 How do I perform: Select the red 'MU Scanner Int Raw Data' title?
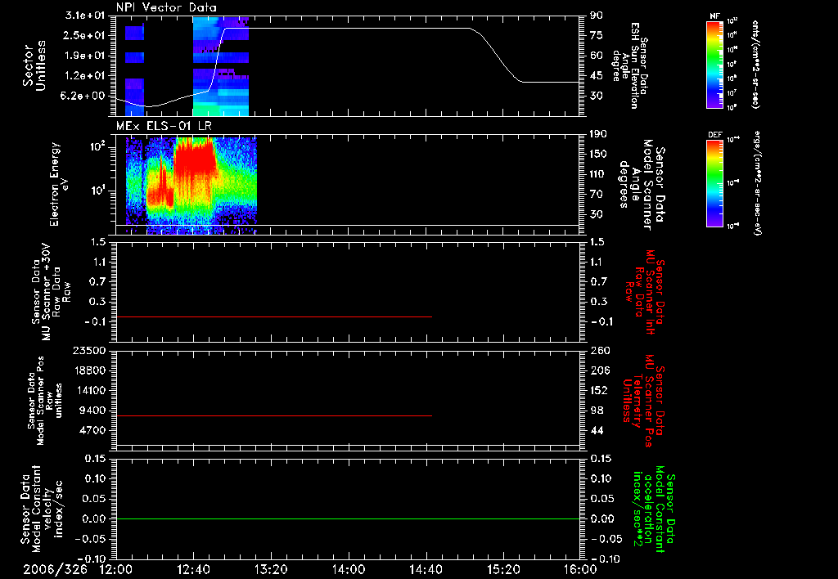click(x=646, y=292)
